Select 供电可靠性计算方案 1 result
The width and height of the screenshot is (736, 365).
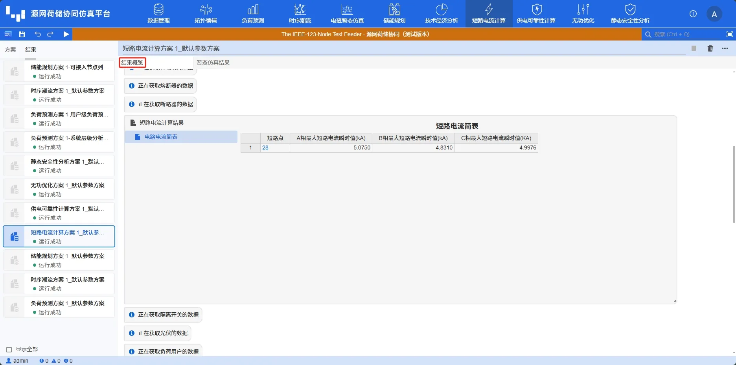[59, 213]
